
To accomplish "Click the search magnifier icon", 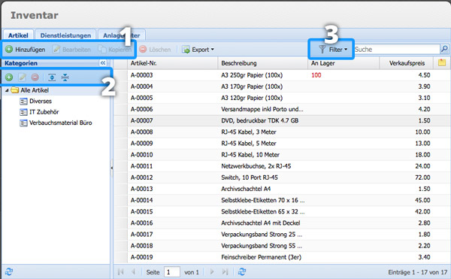I will tap(444, 49).
